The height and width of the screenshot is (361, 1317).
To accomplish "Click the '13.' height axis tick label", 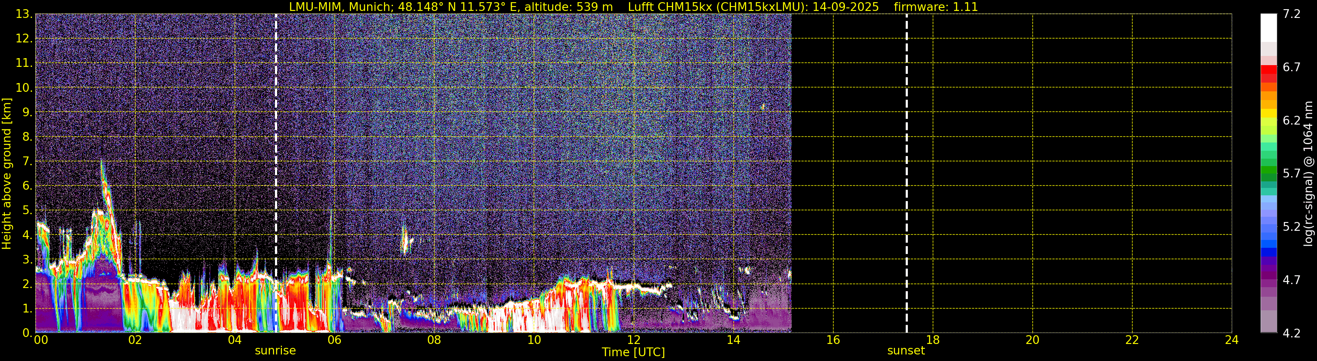I will (24, 14).
